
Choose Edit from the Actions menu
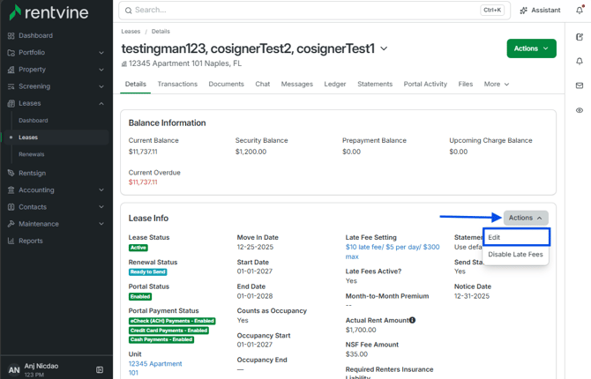pyautogui.click(x=516, y=237)
